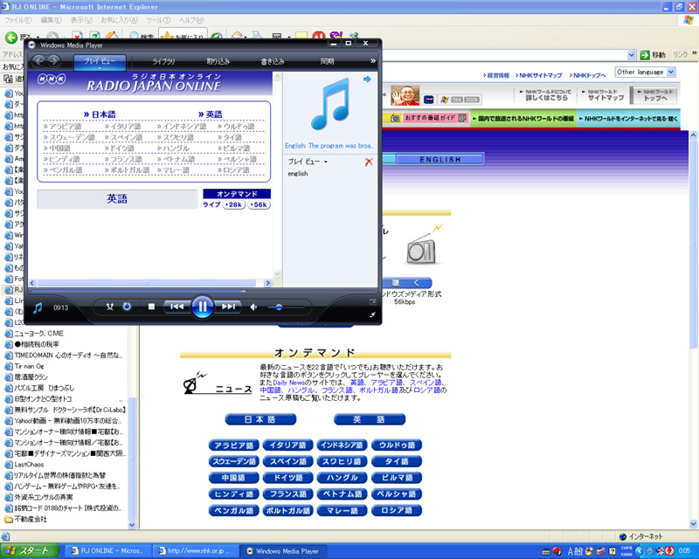Switch to Windows Media Player taskbar button

pos(282,551)
